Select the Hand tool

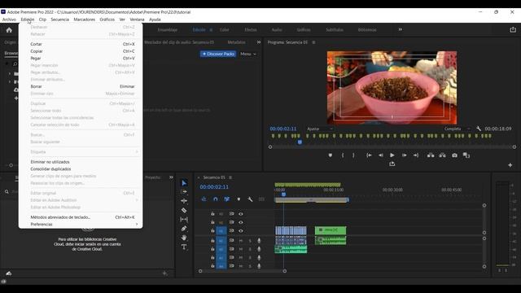coord(184,238)
